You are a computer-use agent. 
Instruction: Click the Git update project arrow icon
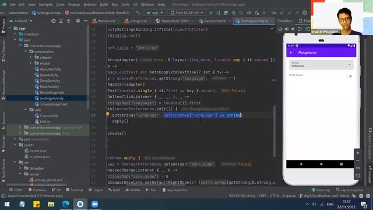tap(282, 13)
